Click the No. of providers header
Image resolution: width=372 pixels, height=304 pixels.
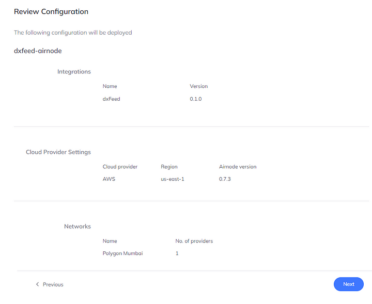click(x=194, y=241)
